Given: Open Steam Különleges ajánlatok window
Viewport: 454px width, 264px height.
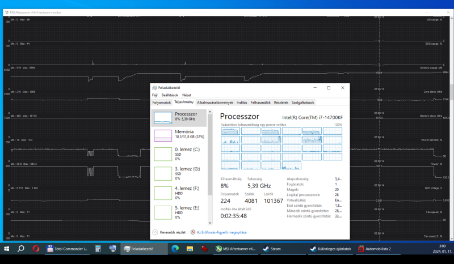Looking at the screenshot, I should pos(330,249).
